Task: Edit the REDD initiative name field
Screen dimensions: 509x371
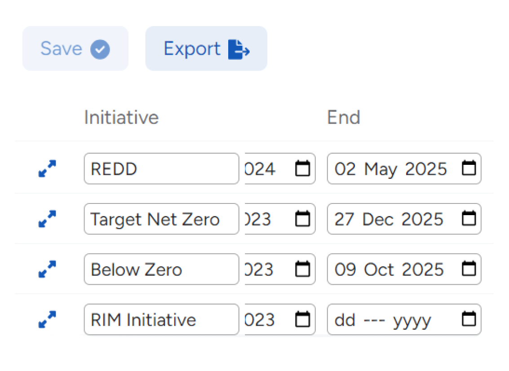Action: click(x=161, y=169)
